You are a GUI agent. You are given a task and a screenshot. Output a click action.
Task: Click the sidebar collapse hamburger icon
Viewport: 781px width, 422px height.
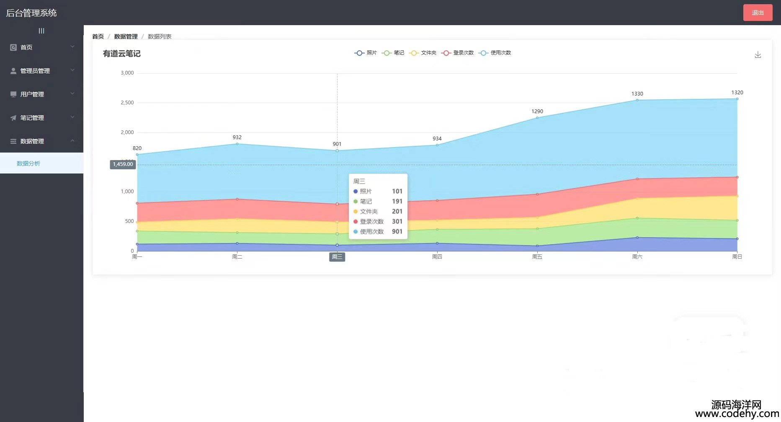coord(41,31)
